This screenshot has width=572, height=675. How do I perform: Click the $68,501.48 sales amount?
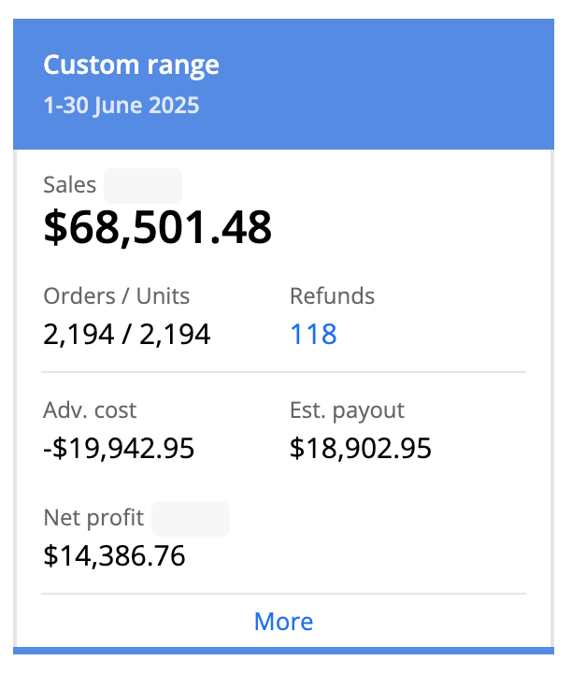pos(157,227)
